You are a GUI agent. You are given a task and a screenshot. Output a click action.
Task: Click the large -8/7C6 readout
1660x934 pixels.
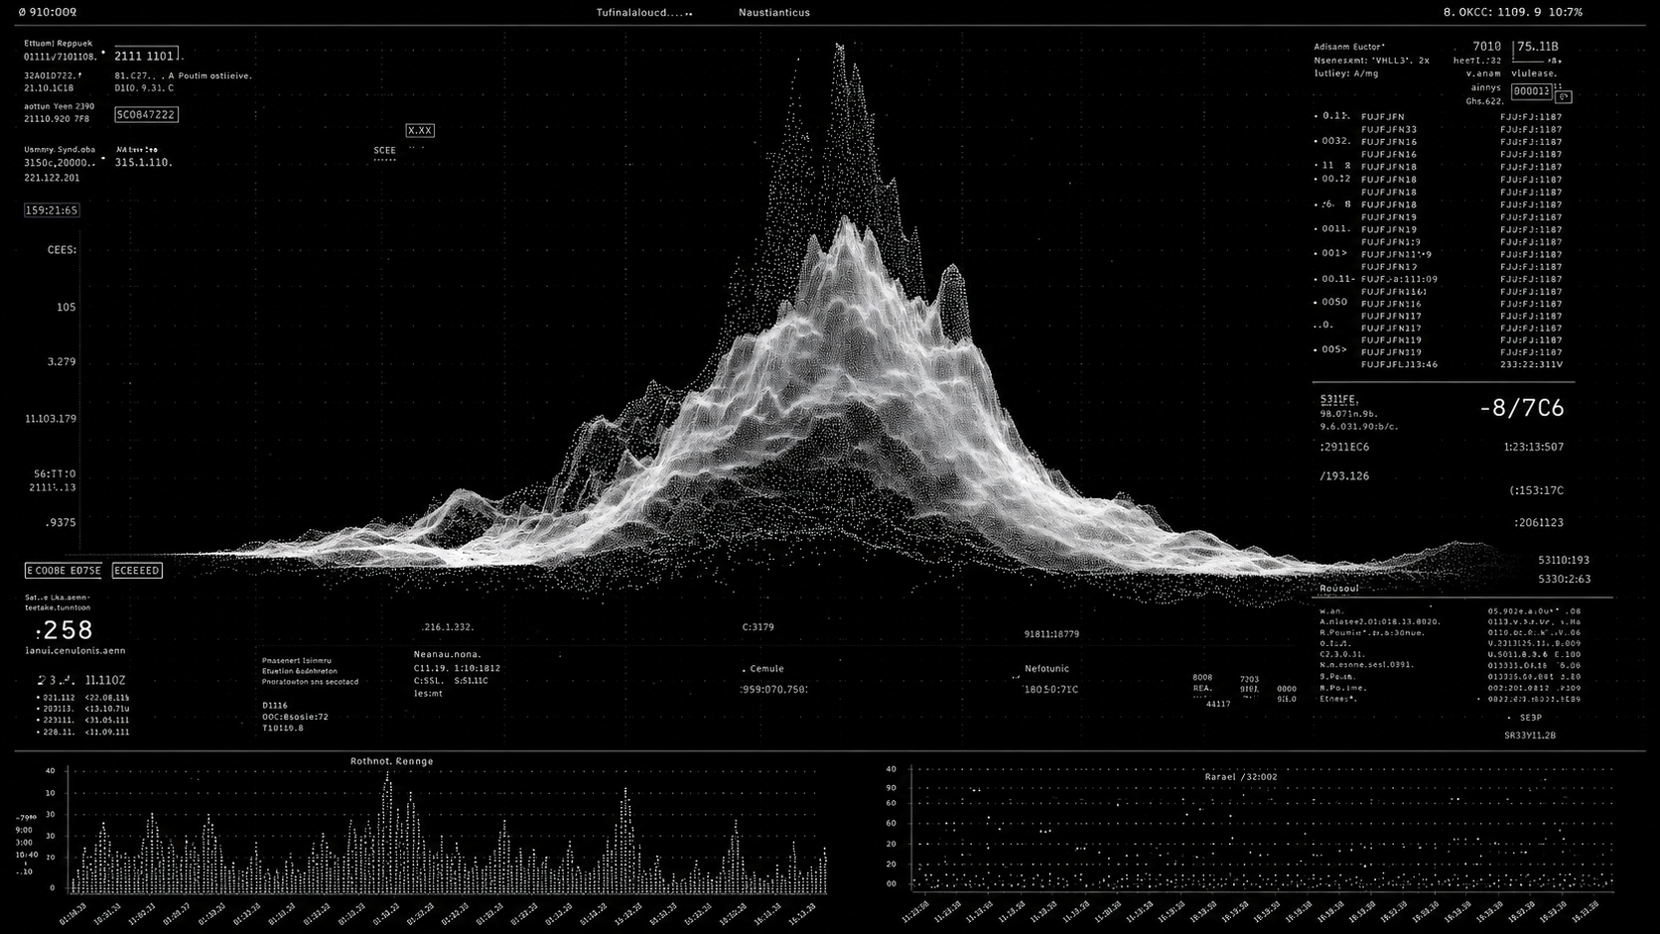[x=1522, y=408]
